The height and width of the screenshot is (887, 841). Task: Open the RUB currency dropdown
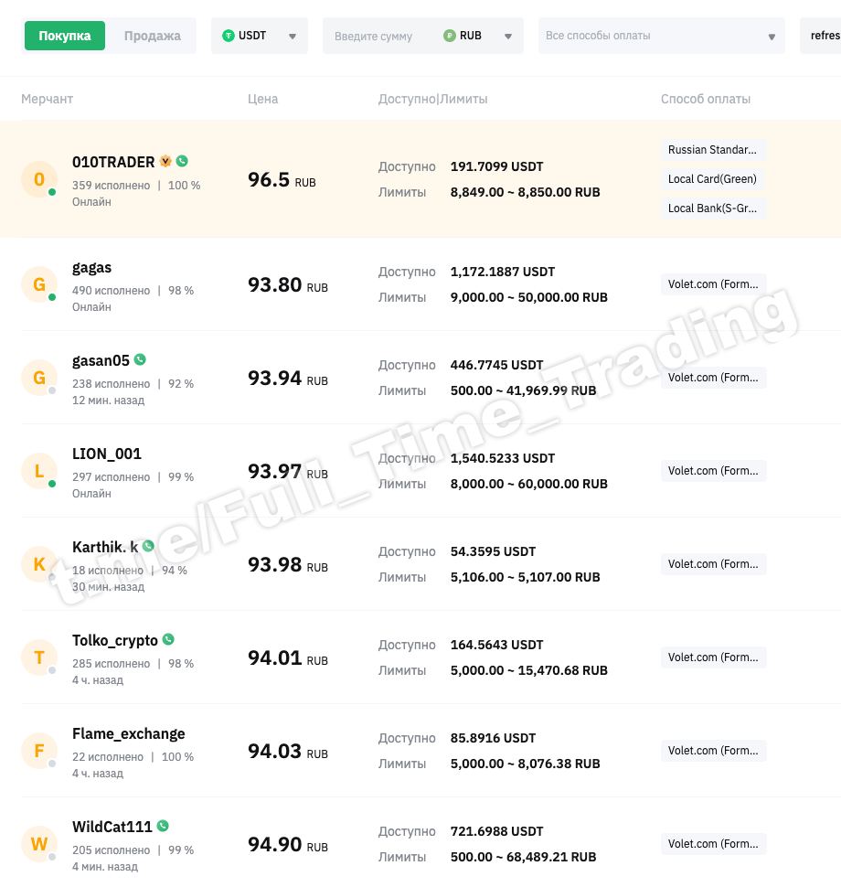[x=477, y=36]
